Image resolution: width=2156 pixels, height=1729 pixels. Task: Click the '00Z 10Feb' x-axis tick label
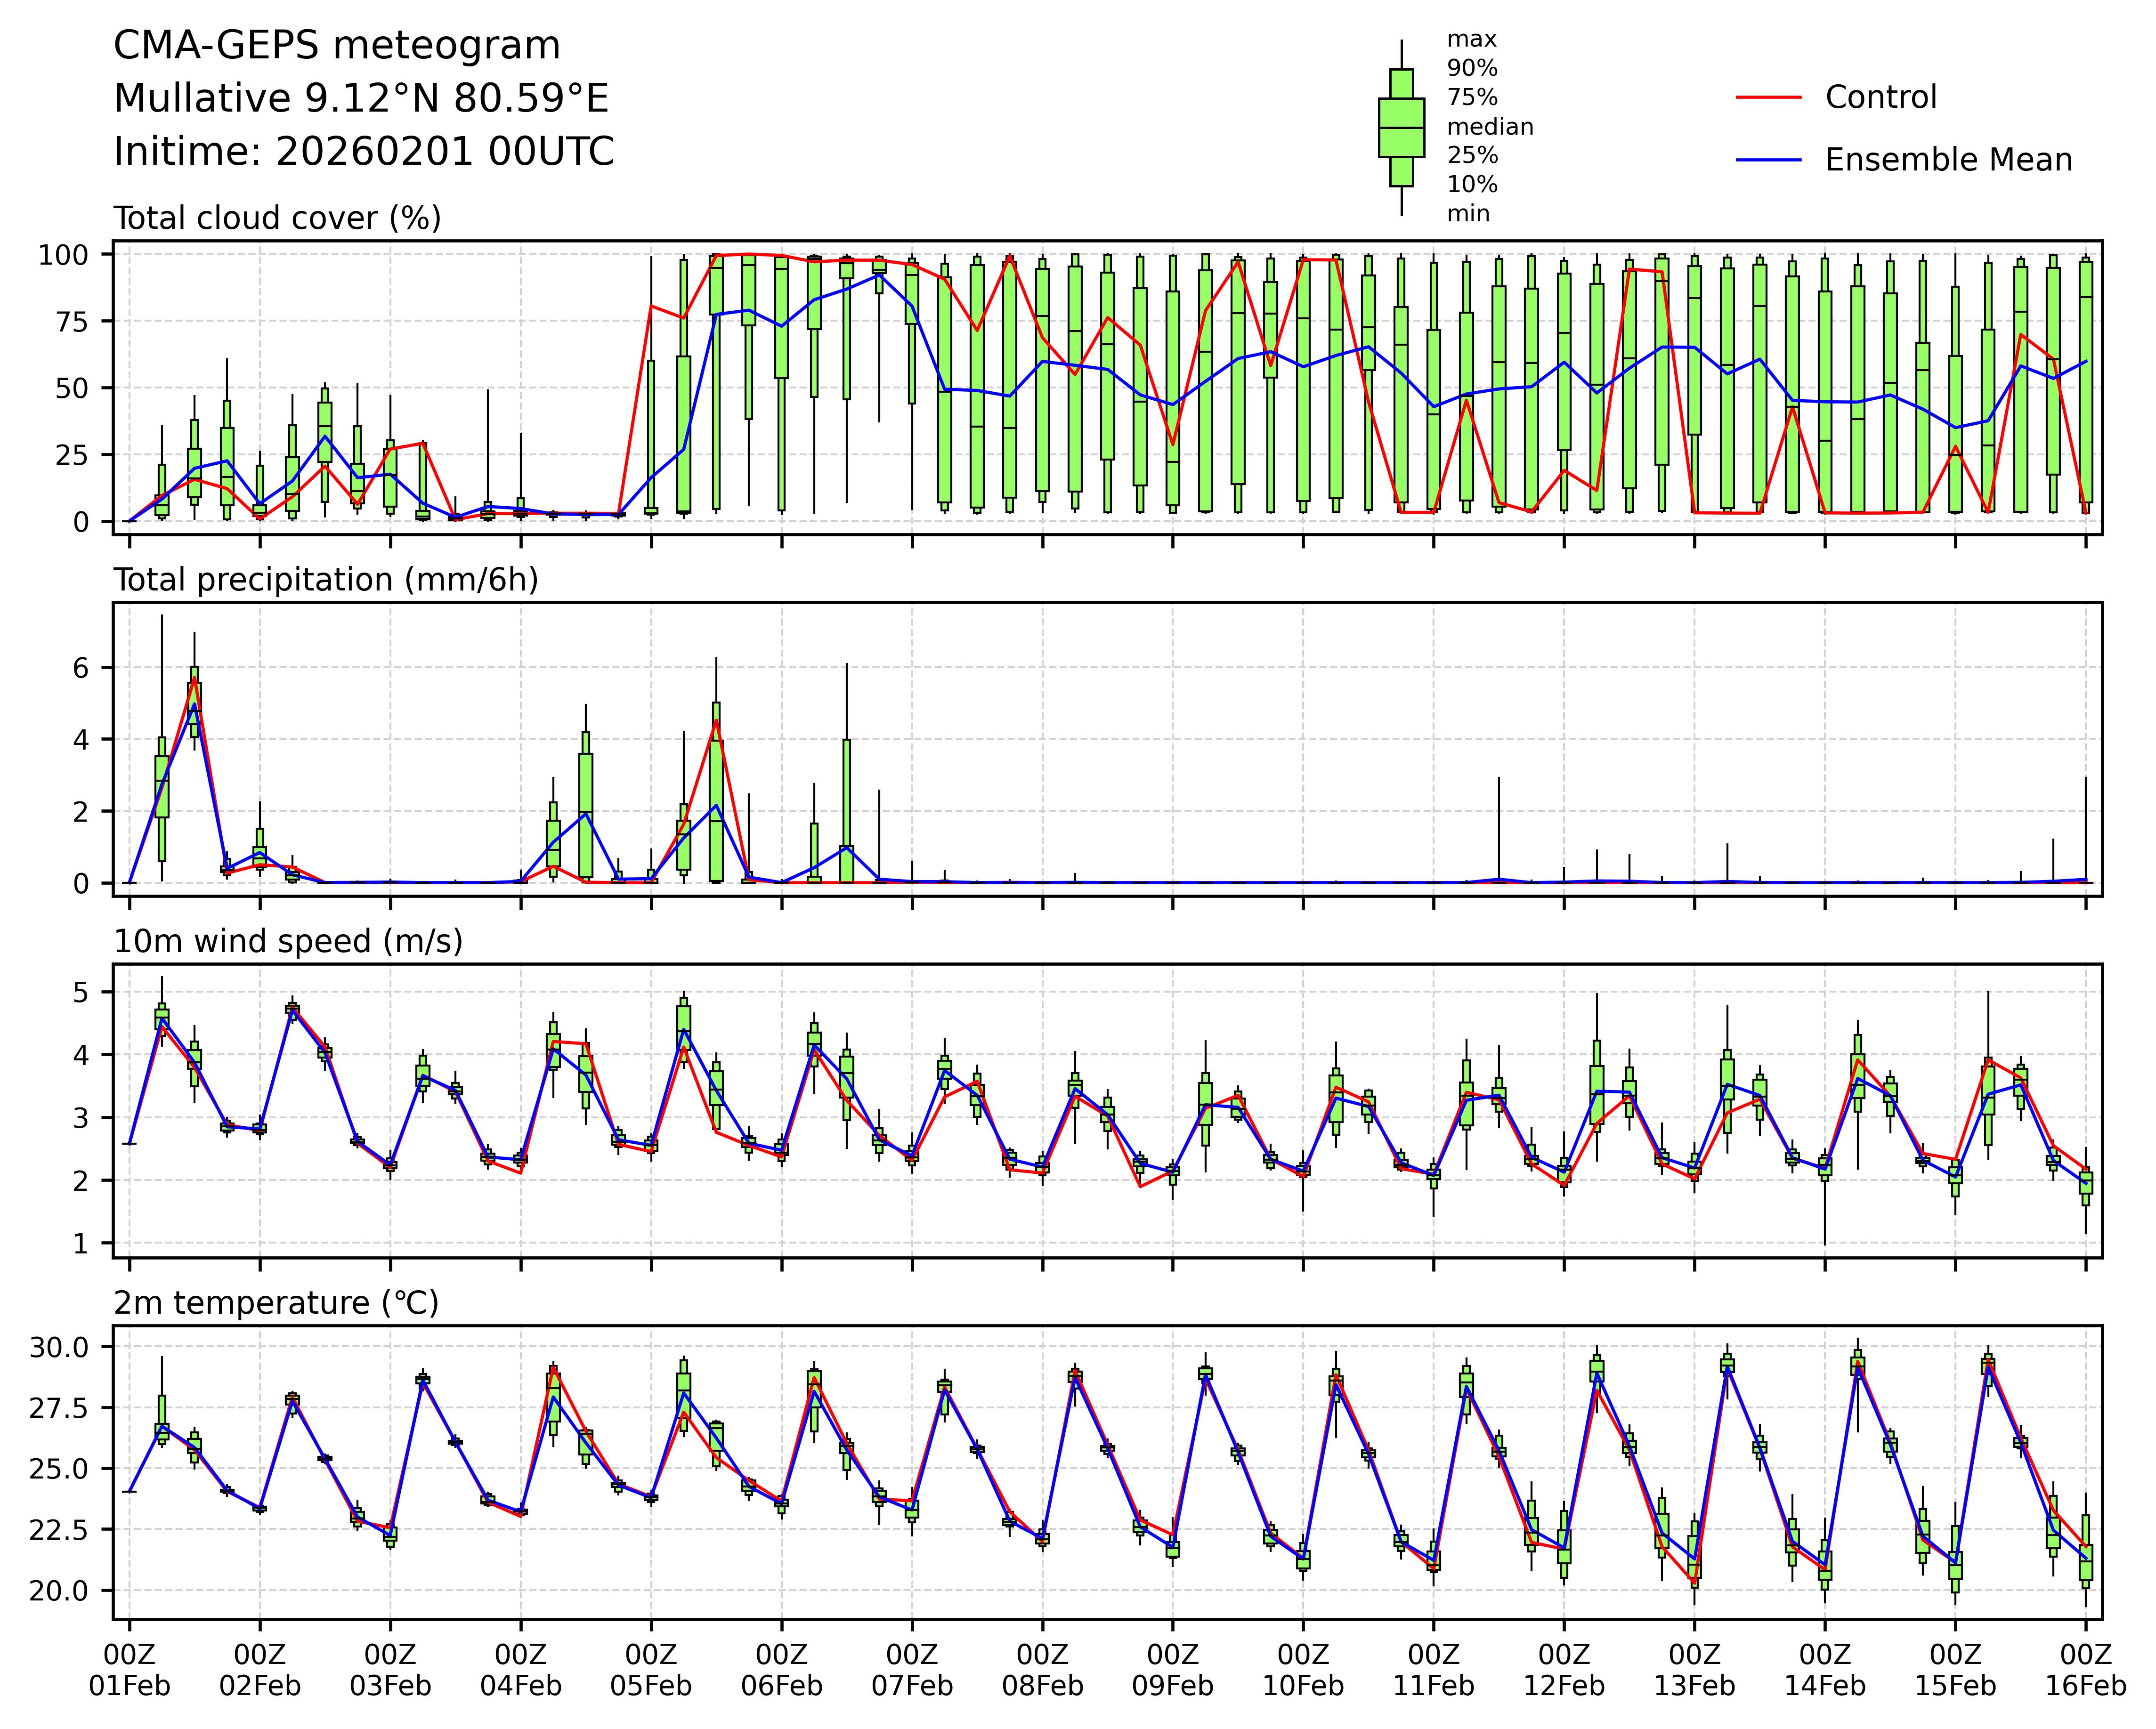[1303, 1670]
